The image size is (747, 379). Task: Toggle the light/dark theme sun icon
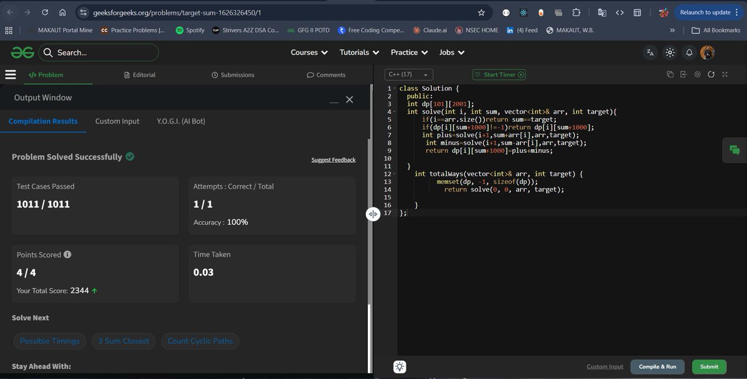(x=670, y=53)
